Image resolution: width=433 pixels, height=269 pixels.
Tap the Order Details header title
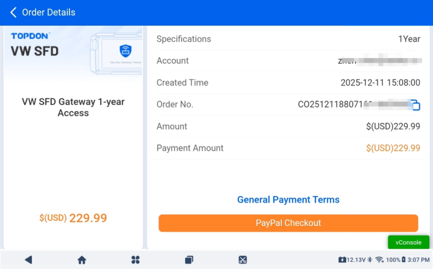[x=48, y=12]
